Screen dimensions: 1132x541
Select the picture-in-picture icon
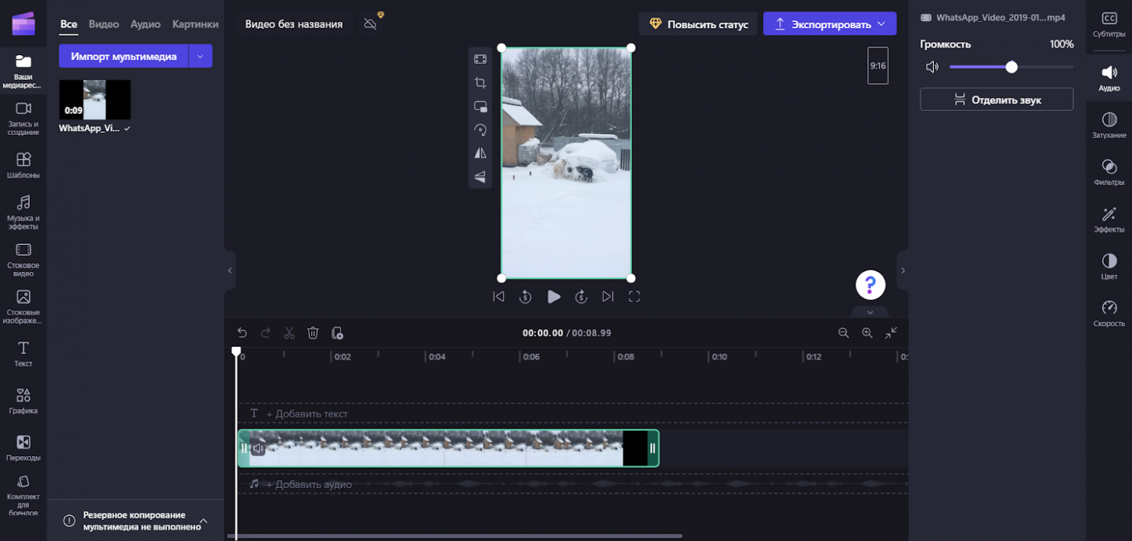[480, 107]
